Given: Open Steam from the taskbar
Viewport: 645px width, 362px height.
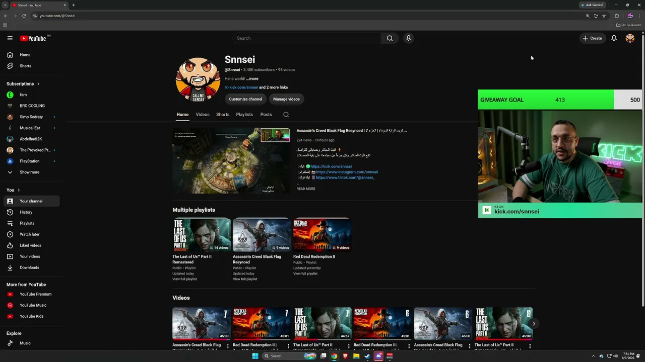Looking at the screenshot, I should (x=367, y=356).
